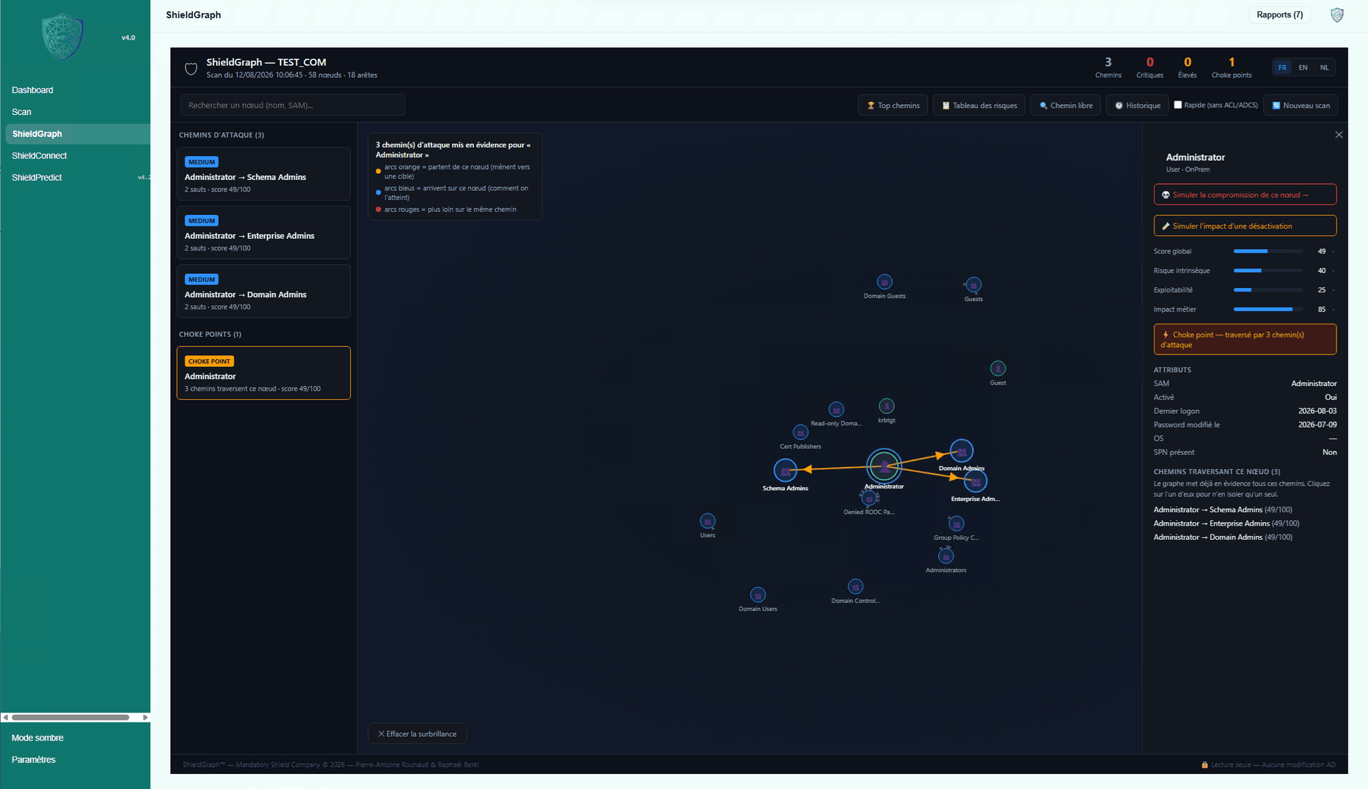Toggle Mode sombre in sidebar
1368x789 pixels.
click(38, 738)
